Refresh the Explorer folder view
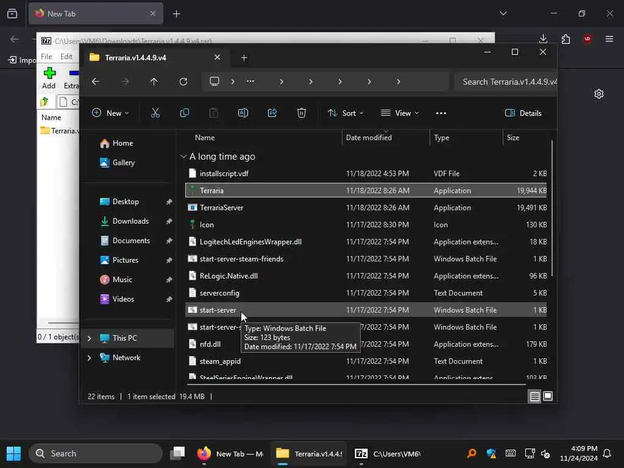 coord(183,82)
